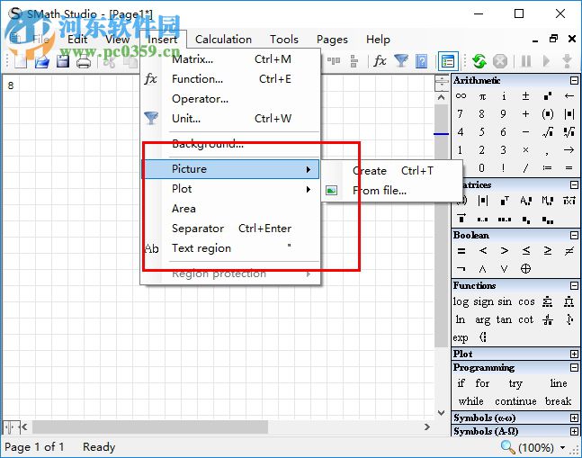Insert the plus-minus operator

(525, 96)
